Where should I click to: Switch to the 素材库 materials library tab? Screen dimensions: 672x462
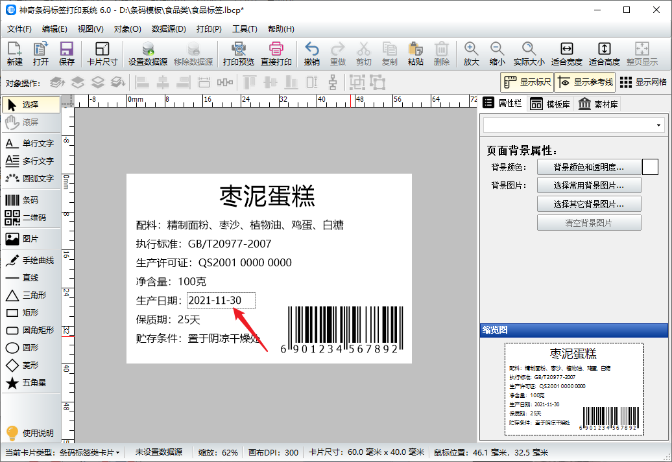598,104
